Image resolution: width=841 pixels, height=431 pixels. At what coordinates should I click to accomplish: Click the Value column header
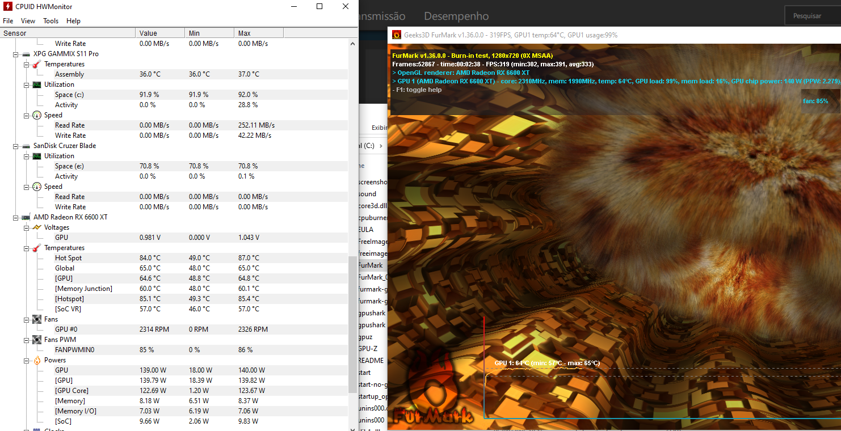point(161,33)
